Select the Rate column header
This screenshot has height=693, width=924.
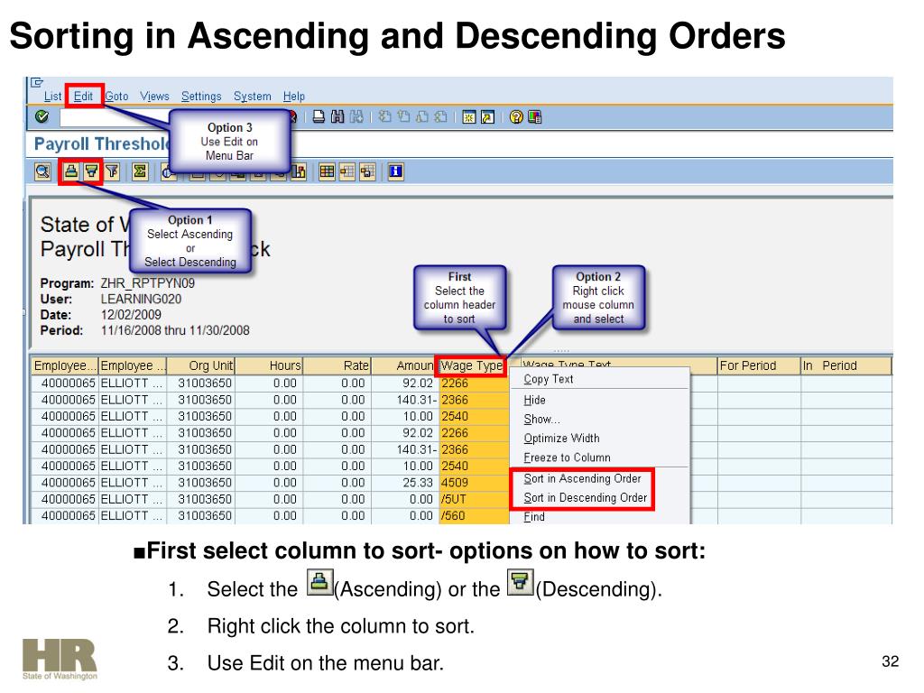[x=337, y=366]
